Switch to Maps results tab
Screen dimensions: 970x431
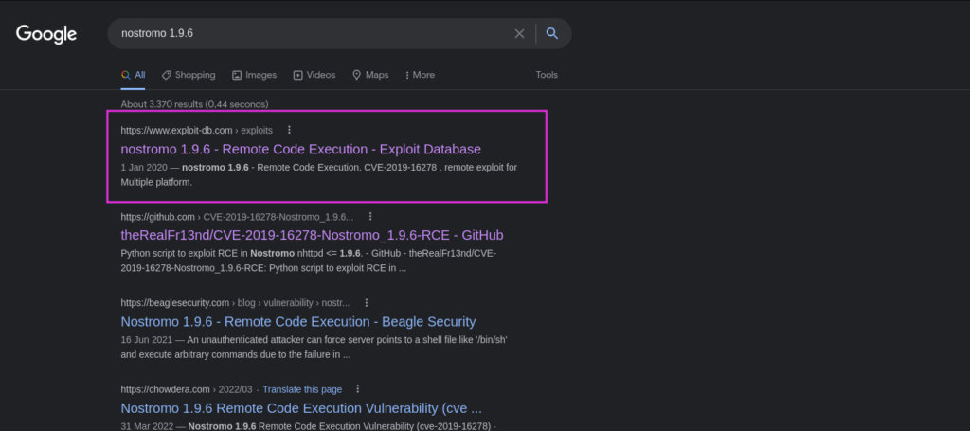click(x=370, y=75)
